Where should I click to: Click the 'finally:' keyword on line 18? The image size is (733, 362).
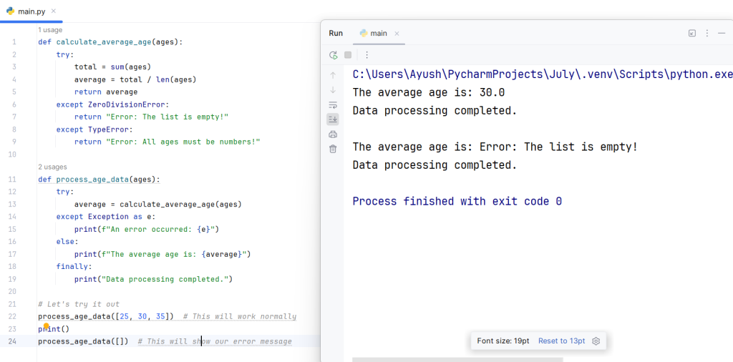pos(74,267)
